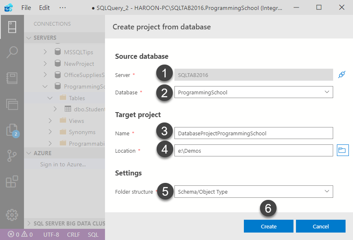Open the Folder structure dropdown
353x240 pixels.
[253, 192]
